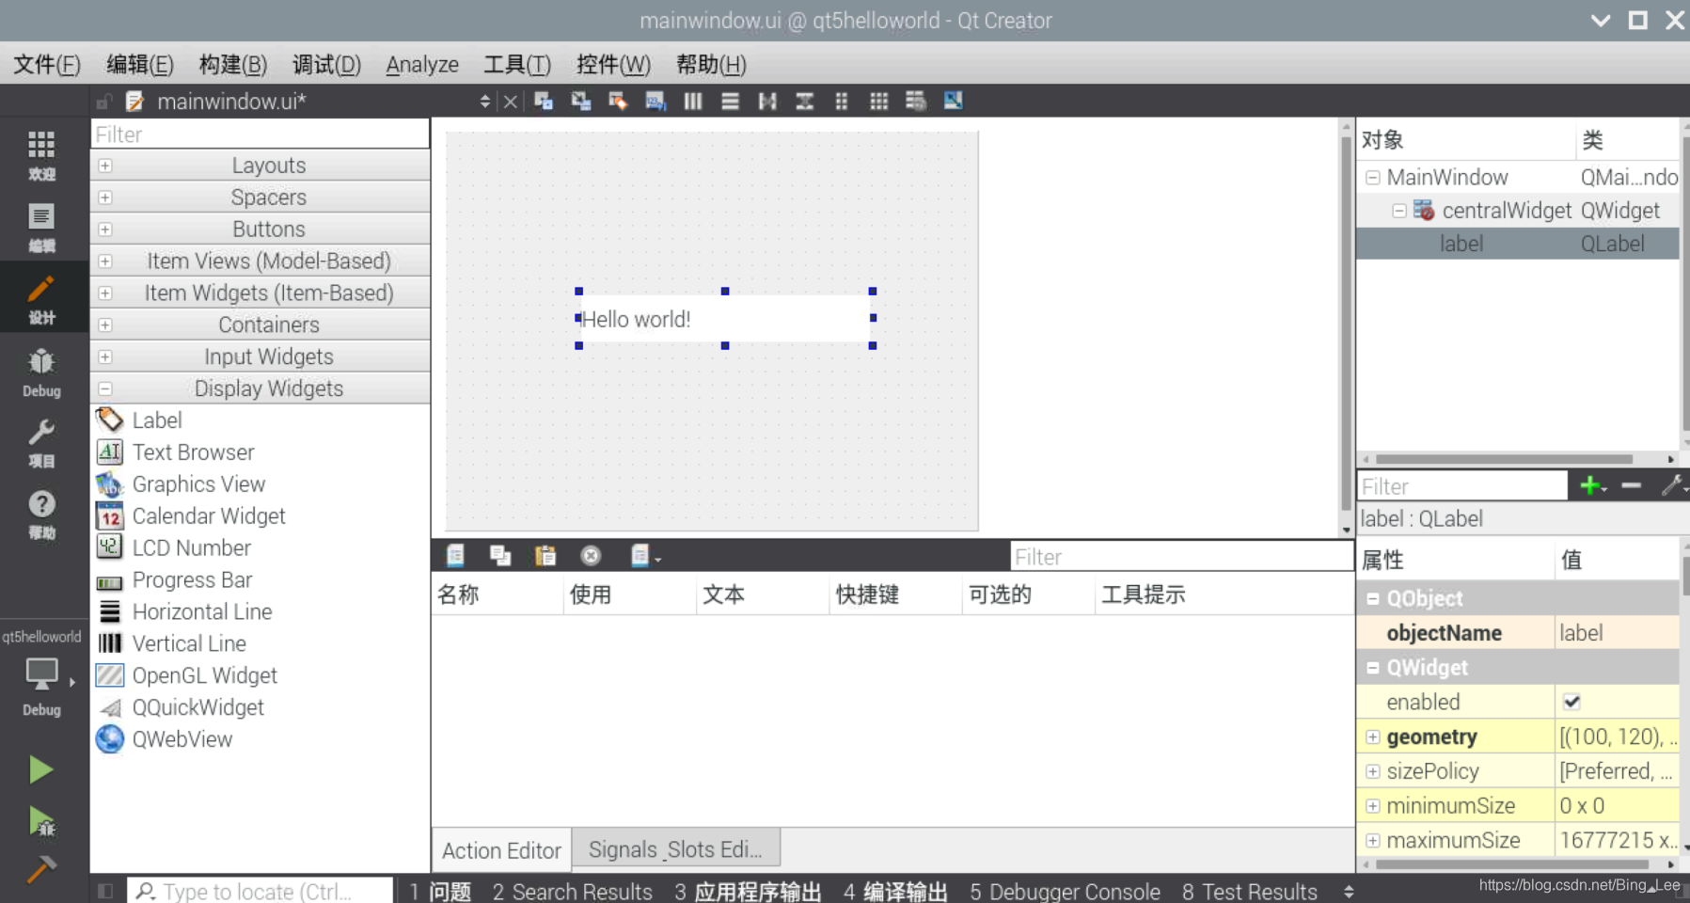Select the Label widget in Display Widgets
Screen dimensions: 1690x903
coord(157,420)
